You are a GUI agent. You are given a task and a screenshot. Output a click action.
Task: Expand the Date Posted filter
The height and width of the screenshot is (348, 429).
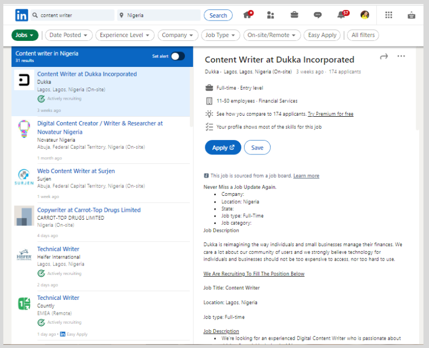pyautogui.click(x=69, y=35)
